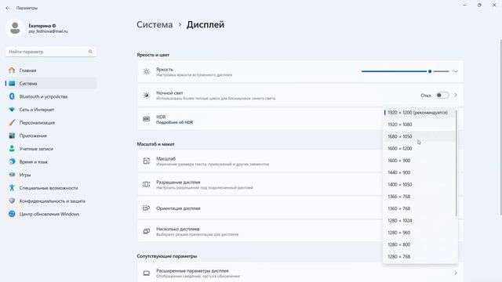This screenshot has width=502, height=282.
Task: Click the Сеть и Интернет wifi icon
Action: click(x=12, y=110)
